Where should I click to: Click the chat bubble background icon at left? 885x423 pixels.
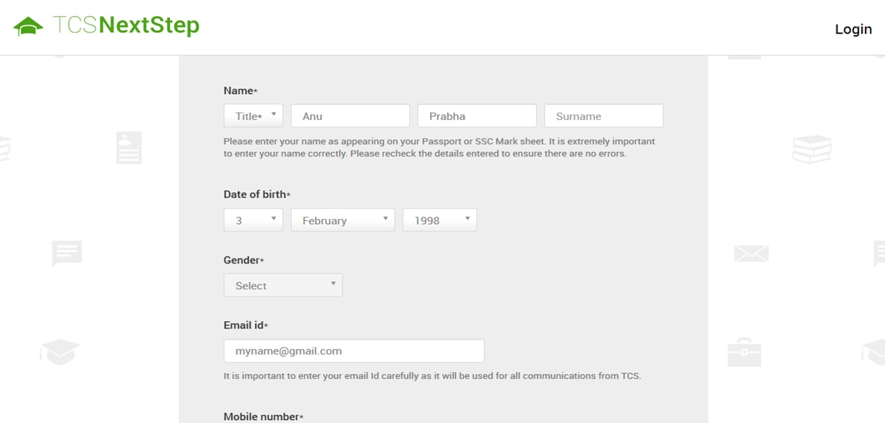(x=66, y=253)
